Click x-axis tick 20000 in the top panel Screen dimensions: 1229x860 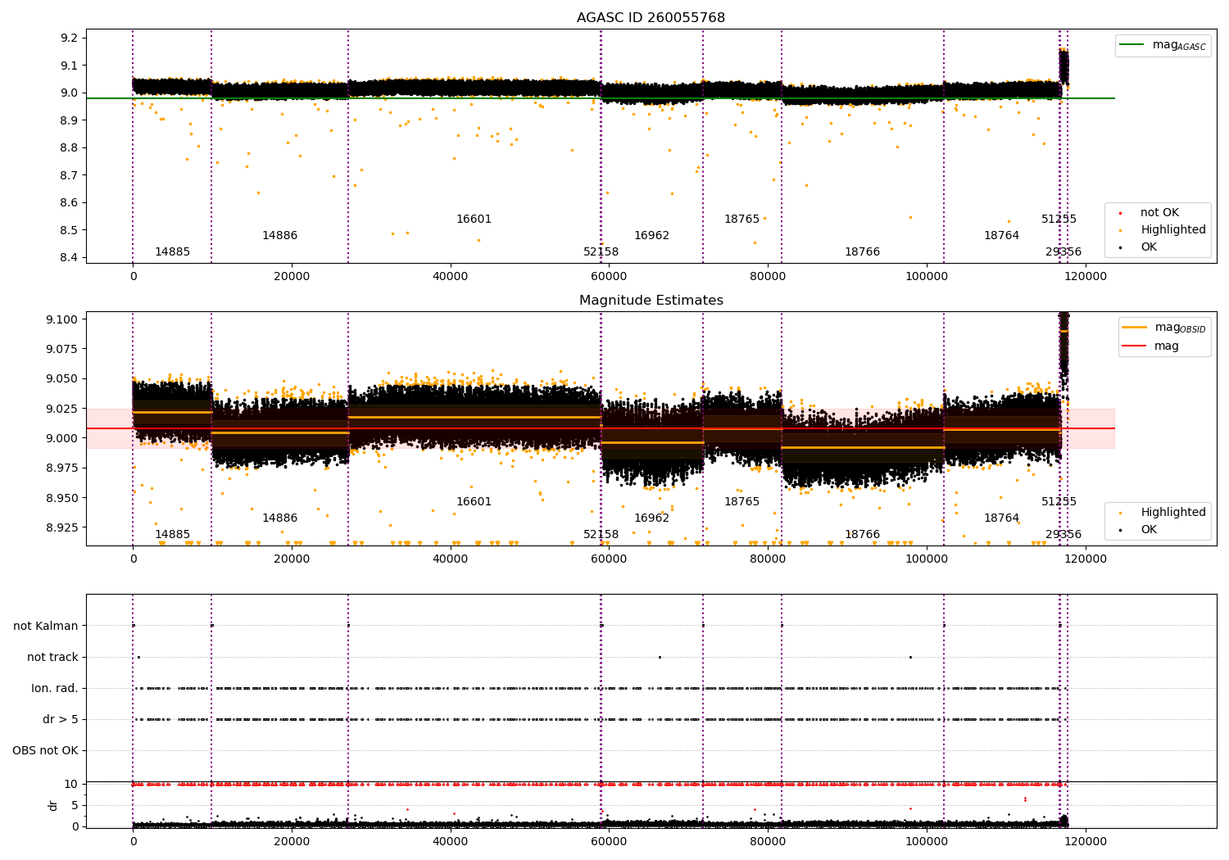[x=292, y=276]
